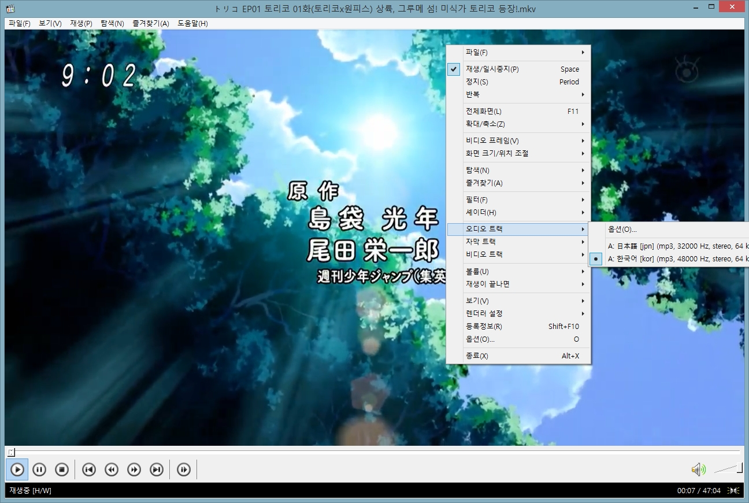Screen dimensions: 749x503
Task: Expand the 렌더러 설정 submenu
Action: click(x=518, y=313)
